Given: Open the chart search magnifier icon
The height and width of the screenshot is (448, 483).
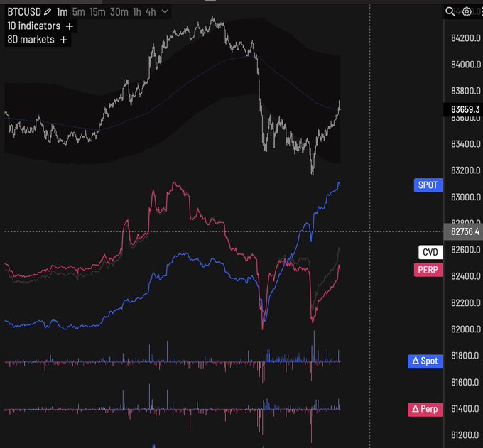Looking at the screenshot, I should click(x=450, y=11).
